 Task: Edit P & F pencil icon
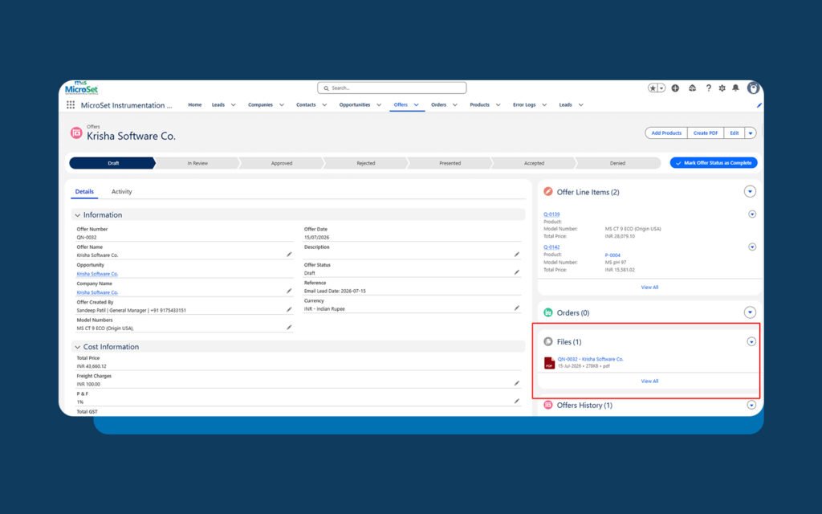(516, 402)
